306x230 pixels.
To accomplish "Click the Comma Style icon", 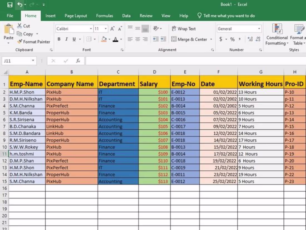I will pos(239,39).
